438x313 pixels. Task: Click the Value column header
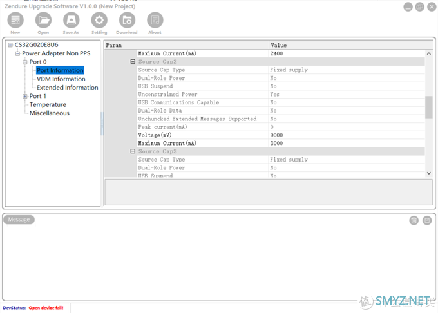pos(350,45)
